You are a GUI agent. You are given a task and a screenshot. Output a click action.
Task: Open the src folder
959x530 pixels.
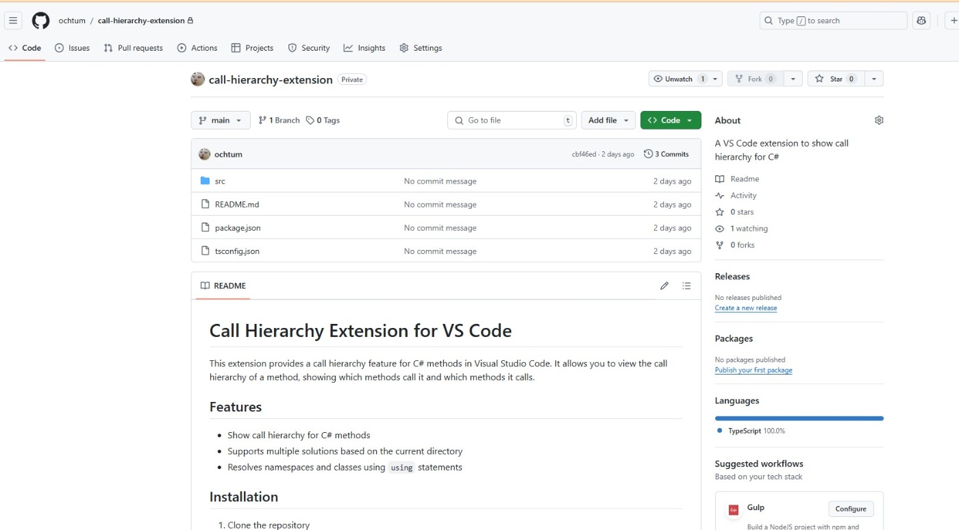tap(220, 181)
